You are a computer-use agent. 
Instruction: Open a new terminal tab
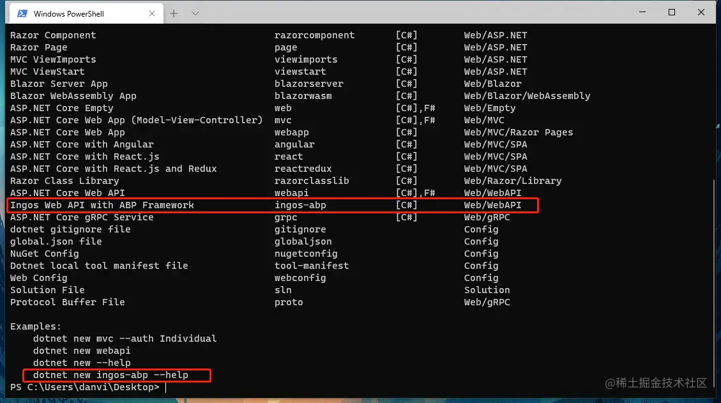point(173,13)
